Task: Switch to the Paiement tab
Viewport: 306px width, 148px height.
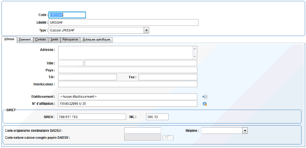Action: pos(25,40)
